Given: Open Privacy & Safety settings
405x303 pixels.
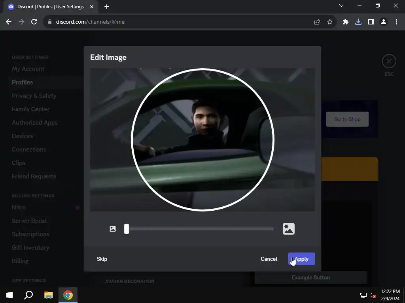Looking at the screenshot, I should click(34, 95).
